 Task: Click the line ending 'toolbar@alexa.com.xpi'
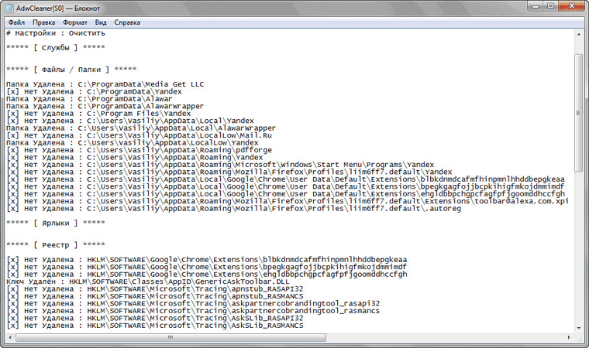[288, 201]
